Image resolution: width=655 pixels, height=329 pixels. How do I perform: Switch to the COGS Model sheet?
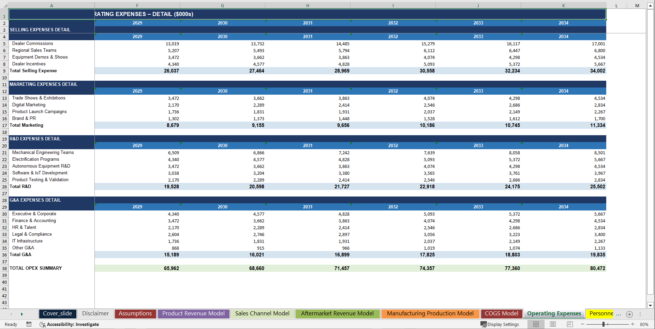[x=501, y=313]
